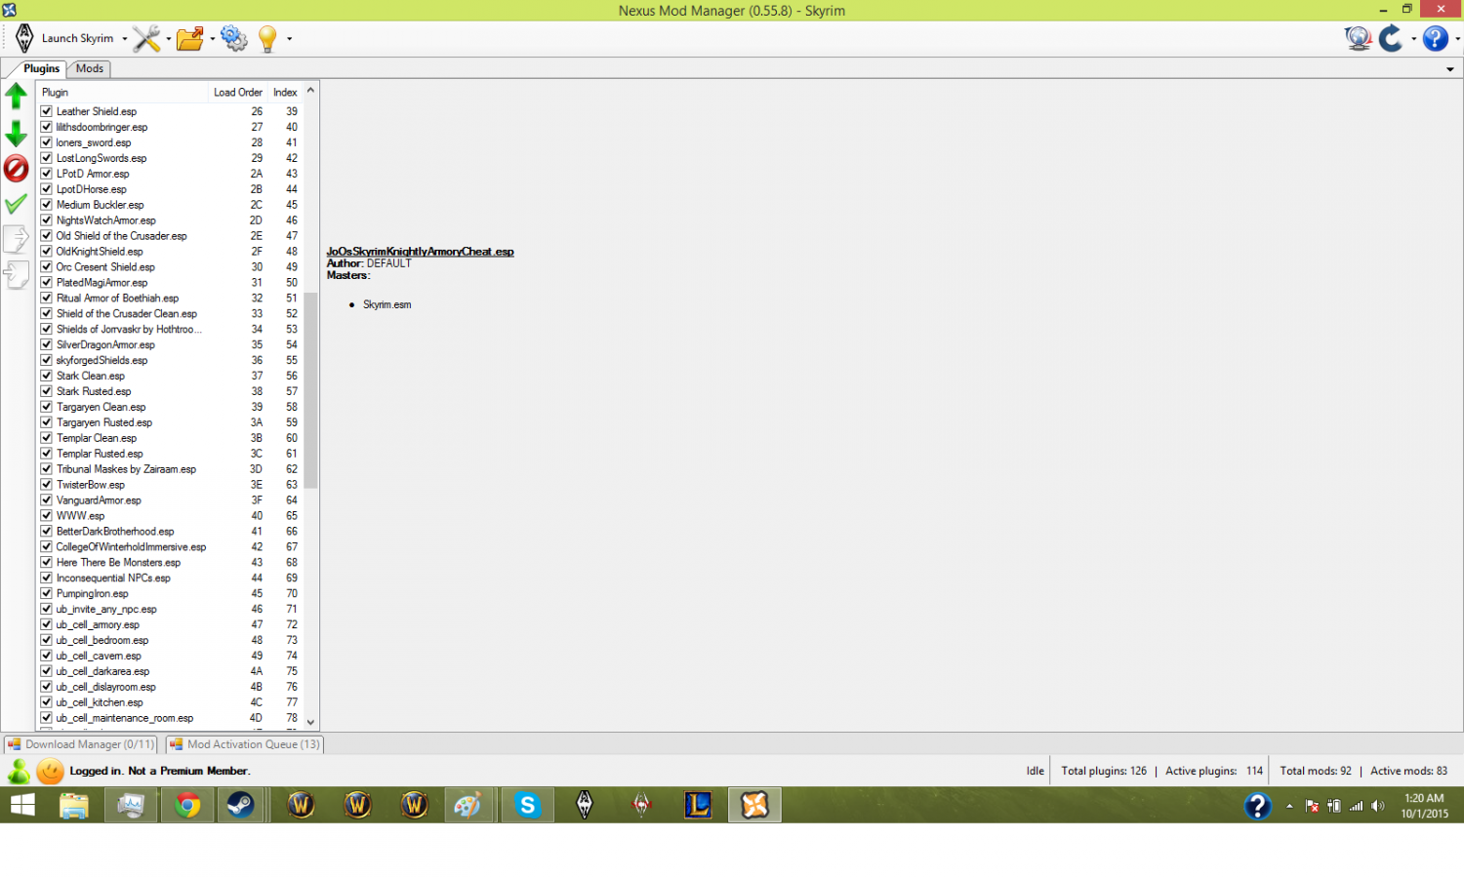Click the gear settings icon in toolbar
Viewport: 1464px width, 878px height.
pos(234,39)
